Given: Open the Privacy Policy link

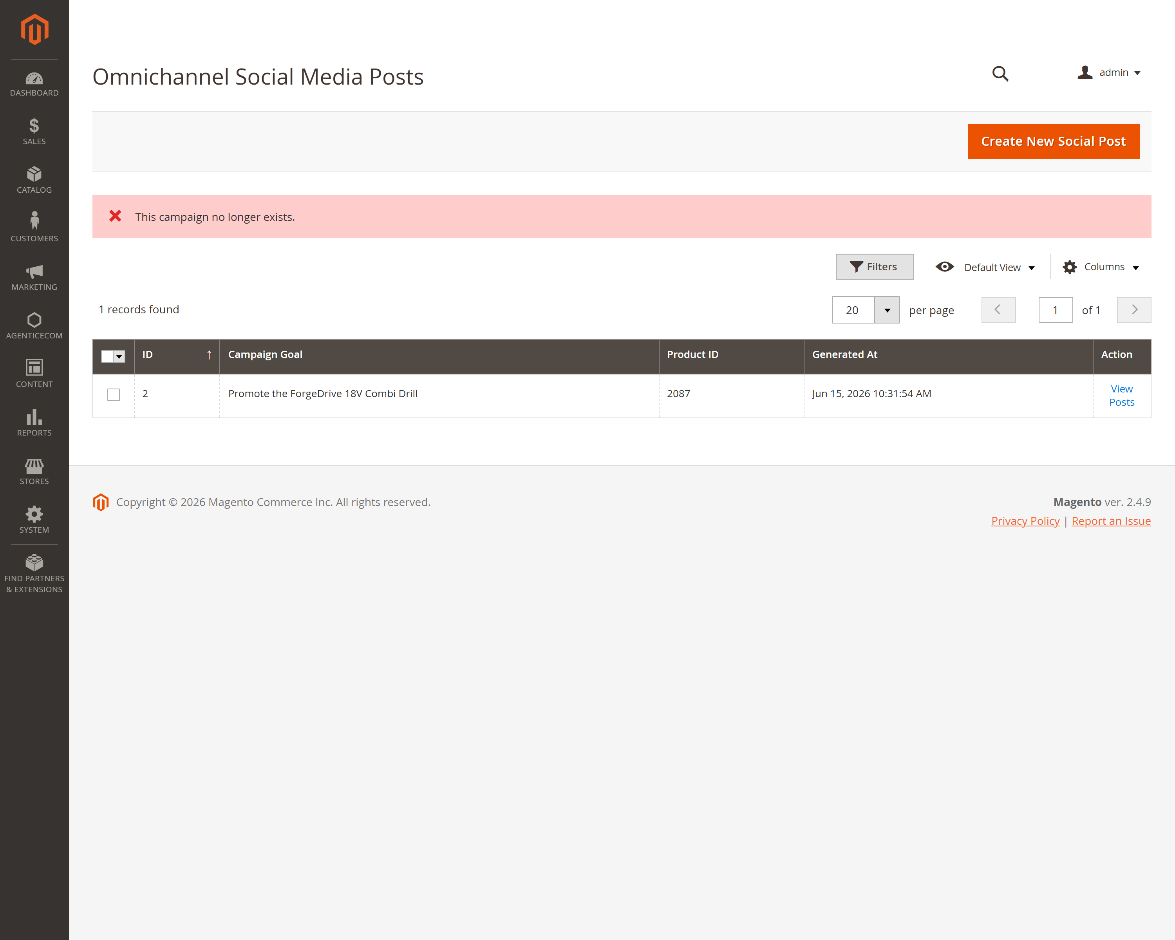Looking at the screenshot, I should 1025,521.
